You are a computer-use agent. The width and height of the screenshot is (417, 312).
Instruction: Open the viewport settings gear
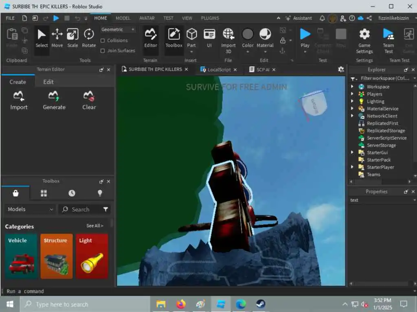[341, 69]
